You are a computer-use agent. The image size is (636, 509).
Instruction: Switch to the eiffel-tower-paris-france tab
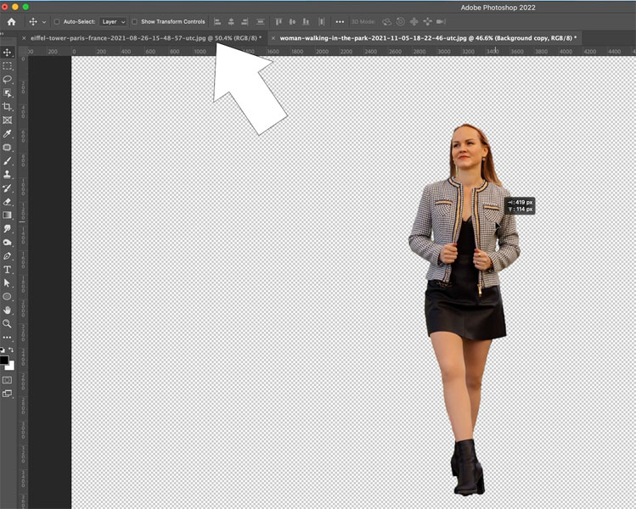144,38
